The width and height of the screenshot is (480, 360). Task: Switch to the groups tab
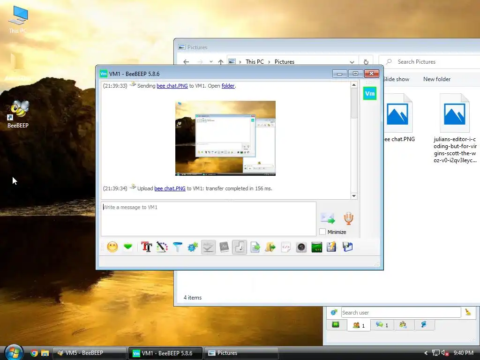[403, 324]
